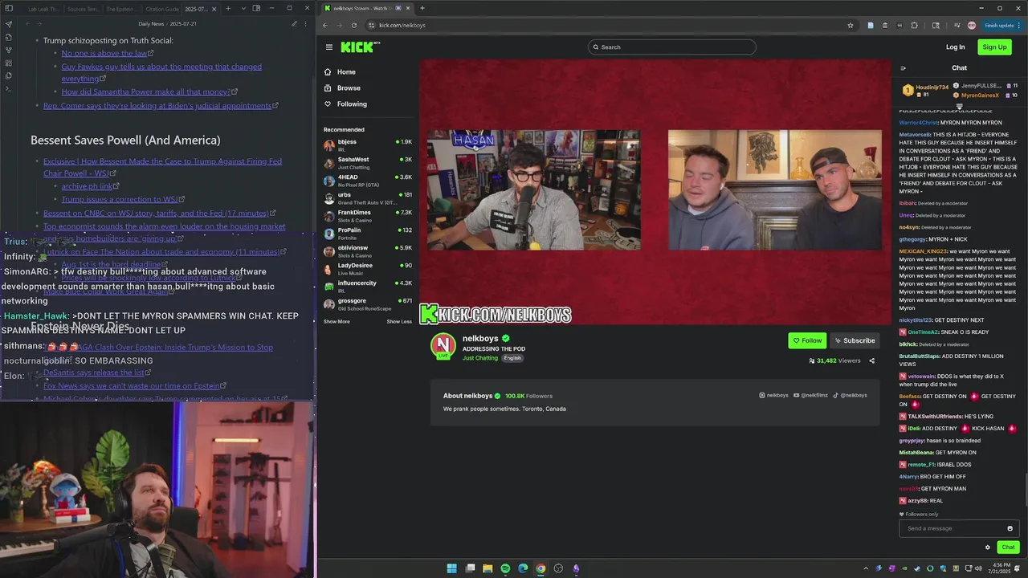Focus the Kick search box

point(671,47)
